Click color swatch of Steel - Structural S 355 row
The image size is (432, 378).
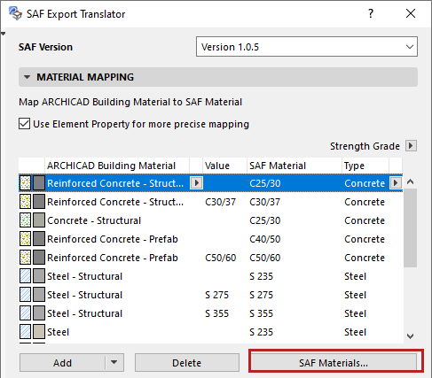(39, 313)
